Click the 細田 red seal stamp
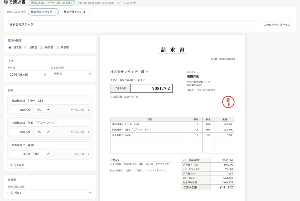 click(x=228, y=102)
